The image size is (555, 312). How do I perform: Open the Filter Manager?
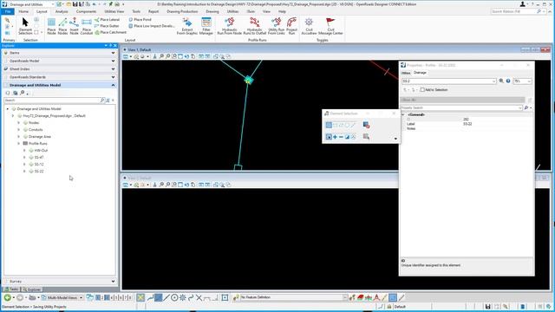pyautogui.click(x=206, y=26)
